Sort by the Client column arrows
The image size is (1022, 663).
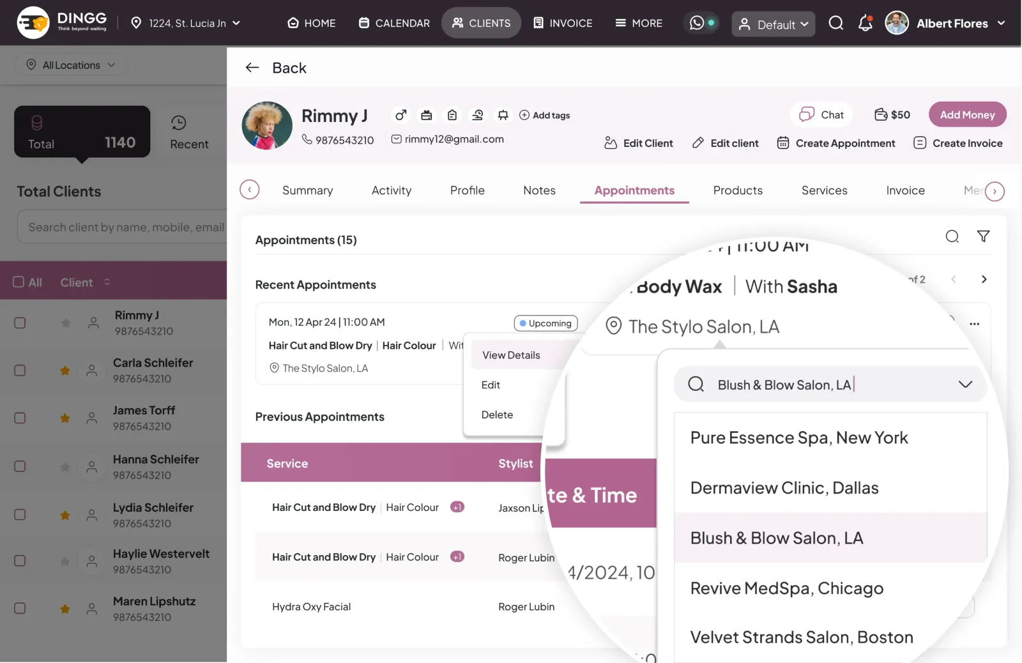pos(107,282)
